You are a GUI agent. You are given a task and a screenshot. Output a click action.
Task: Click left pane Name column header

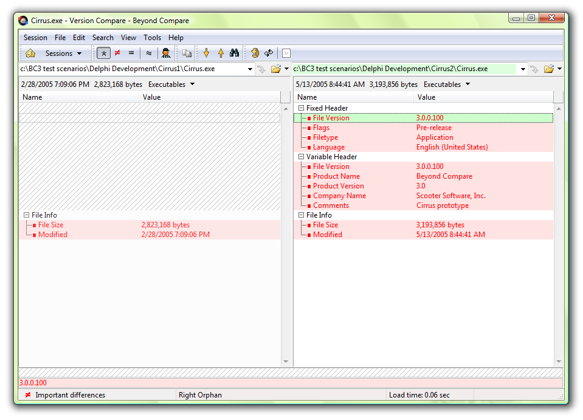[79, 97]
